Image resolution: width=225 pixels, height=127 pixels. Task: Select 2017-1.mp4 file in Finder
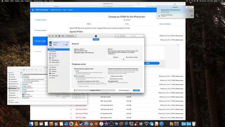coord(27,95)
